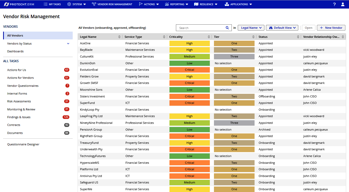Image resolution: width=349 pixels, height=192 pixels.
Task: Sort by the Criticality column arrows
Action: pos(209,37)
